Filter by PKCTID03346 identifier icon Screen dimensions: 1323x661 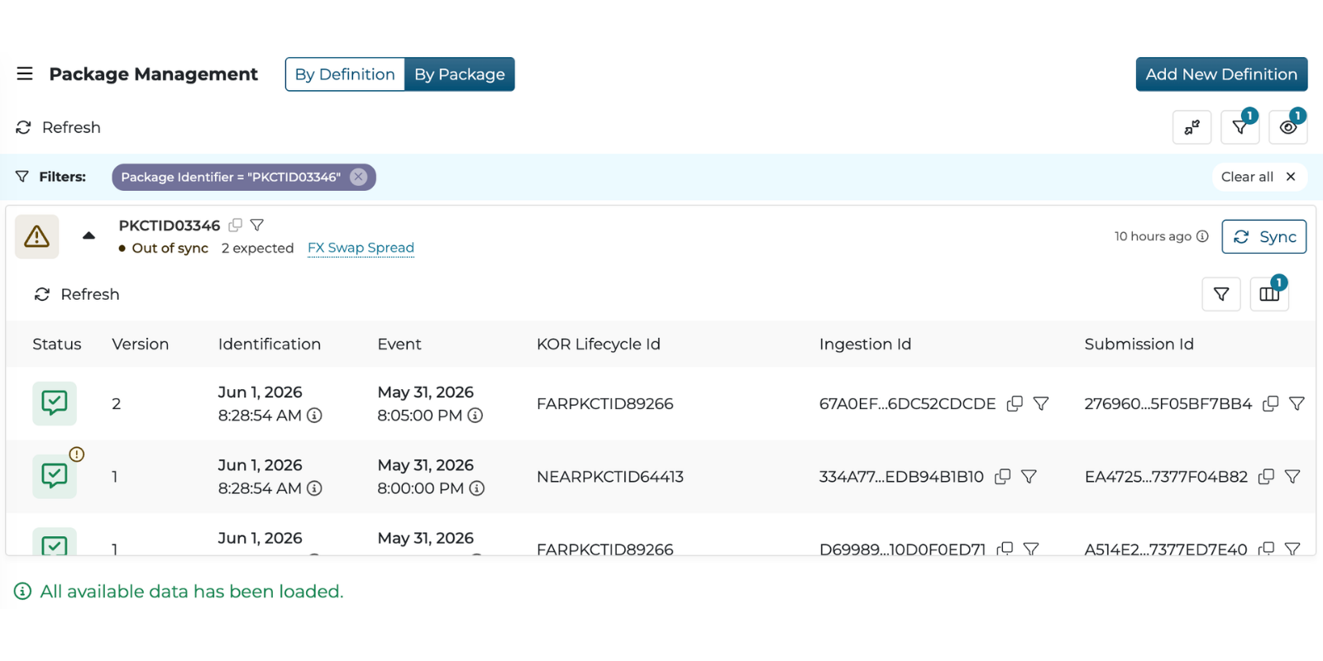point(257,225)
